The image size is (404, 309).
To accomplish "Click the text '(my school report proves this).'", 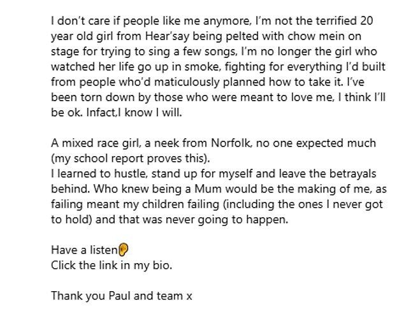I will pos(131,159).
